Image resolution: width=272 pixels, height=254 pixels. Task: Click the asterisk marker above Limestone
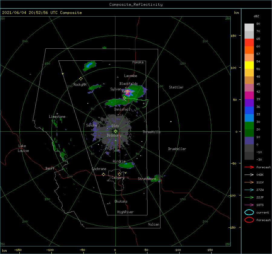pyautogui.click(x=57, y=114)
